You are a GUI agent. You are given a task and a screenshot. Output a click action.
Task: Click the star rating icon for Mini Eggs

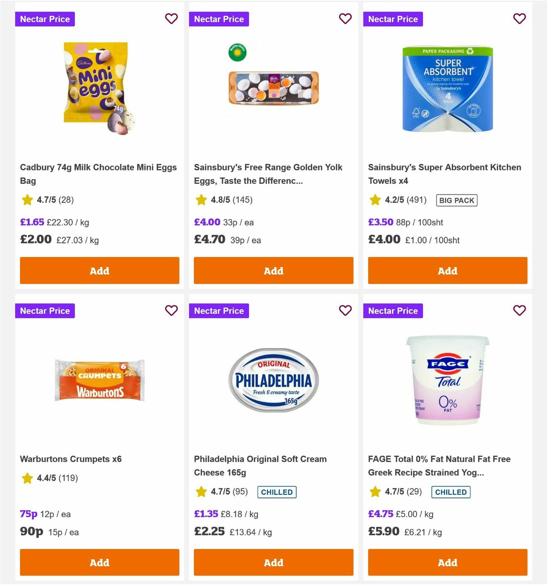[27, 200]
